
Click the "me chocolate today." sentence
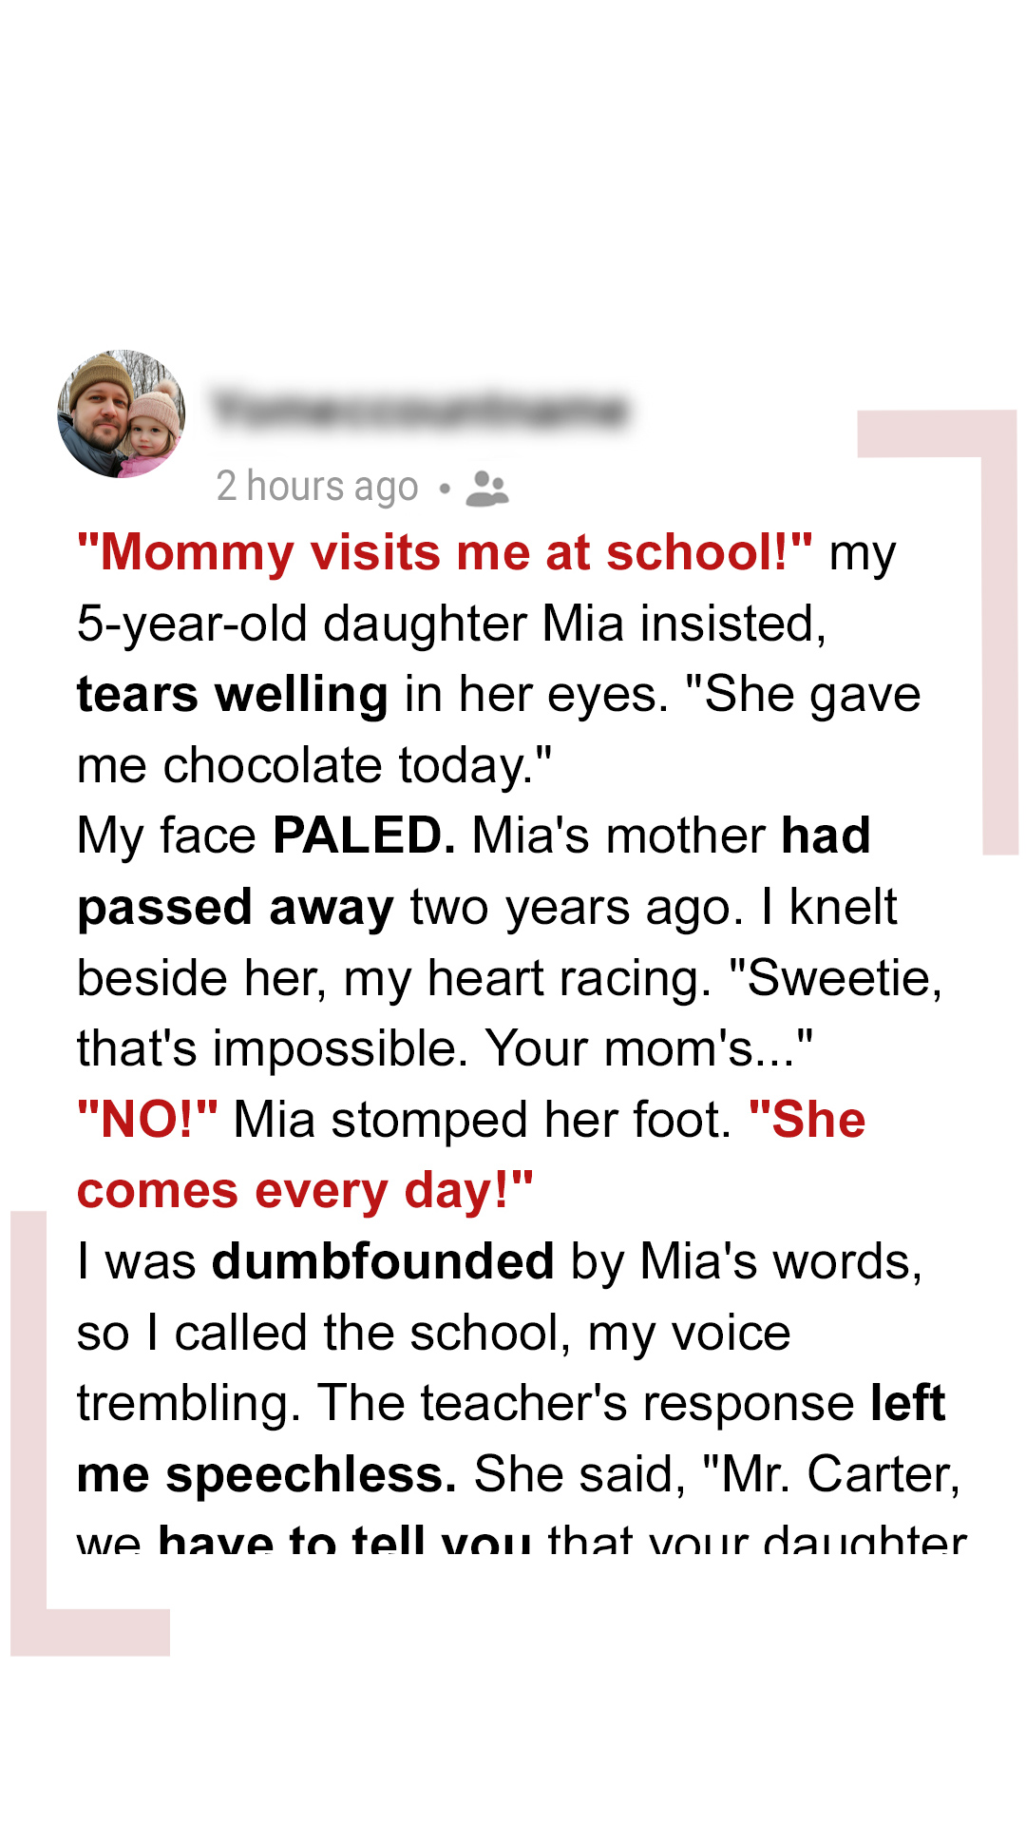pyautogui.click(x=314, y=765)
